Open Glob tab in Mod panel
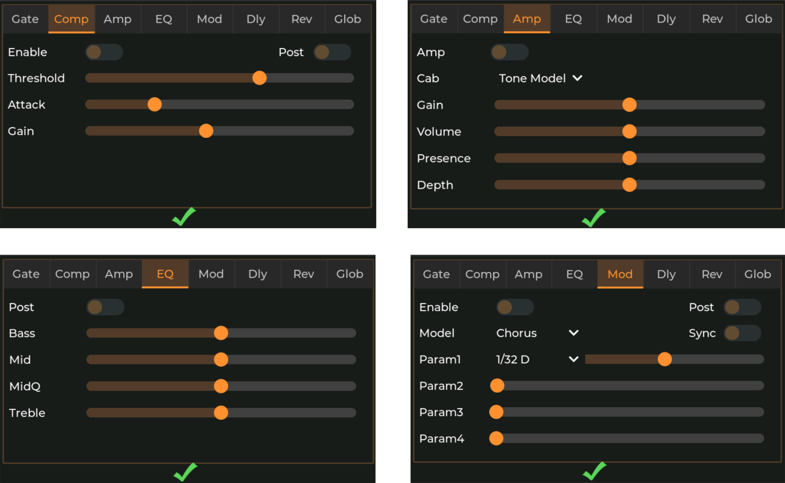 758,274
